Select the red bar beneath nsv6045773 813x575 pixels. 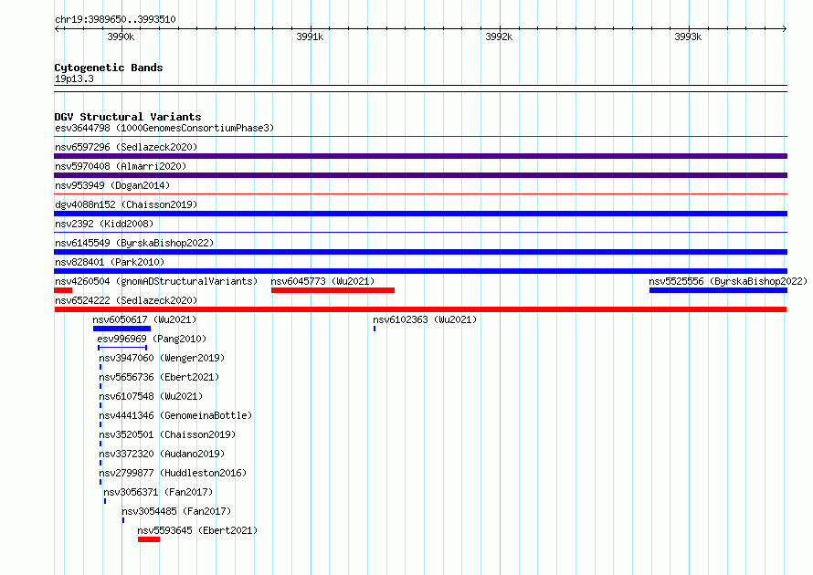[x=333, y=290]
